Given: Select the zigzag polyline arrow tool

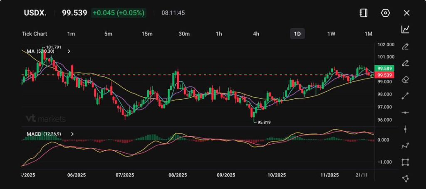Looking at the screenshot, I should (x=405, y=146).
